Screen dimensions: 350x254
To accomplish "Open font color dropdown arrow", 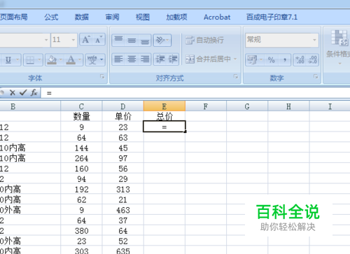I will 80,60.
